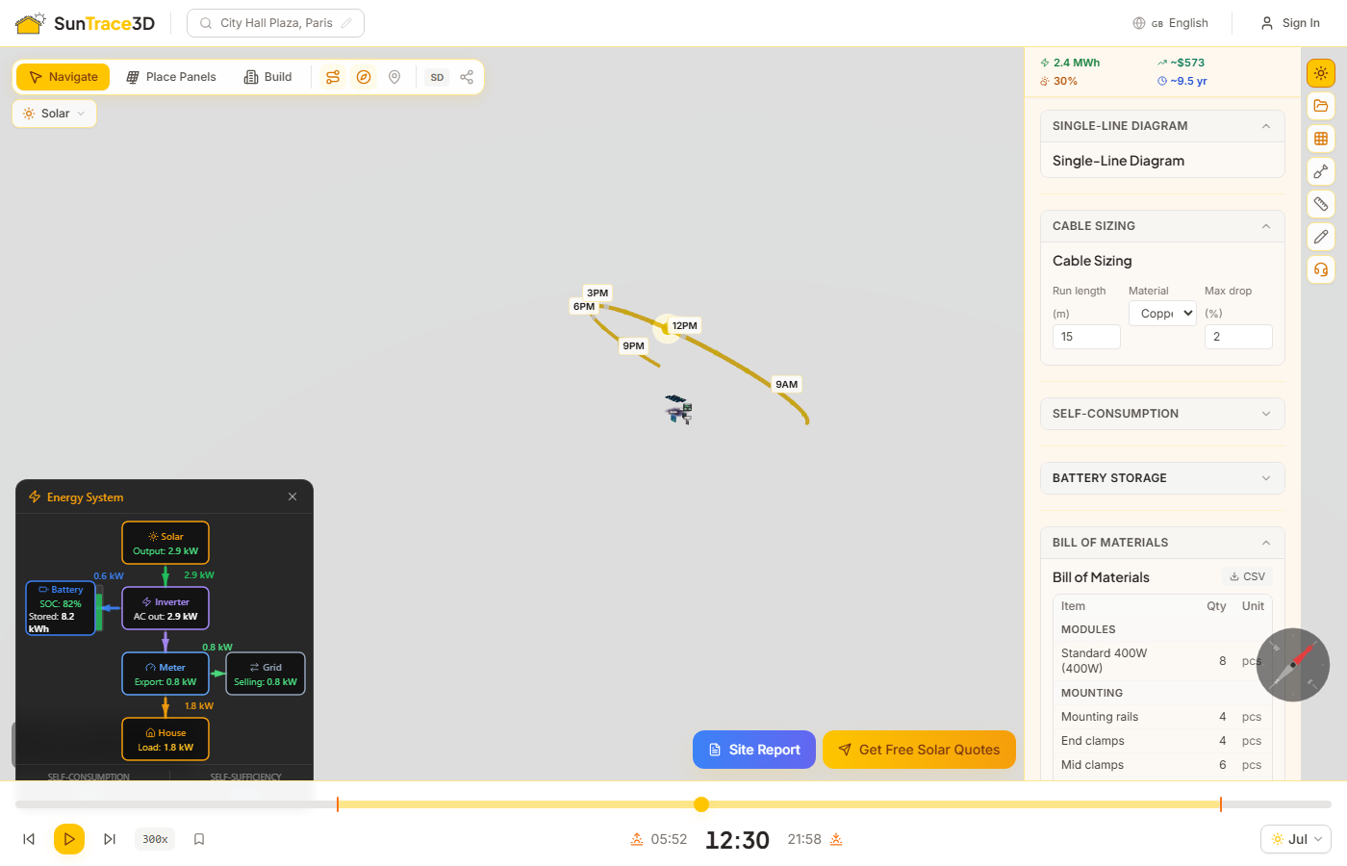Image resolution: width=1347 pixels, height=866 pixels.
Task: Click the share icon in toolbar
Action: tap(467, 77)
